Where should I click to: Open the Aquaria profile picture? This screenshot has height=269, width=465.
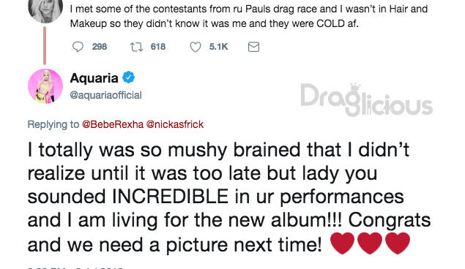point(45,86)
